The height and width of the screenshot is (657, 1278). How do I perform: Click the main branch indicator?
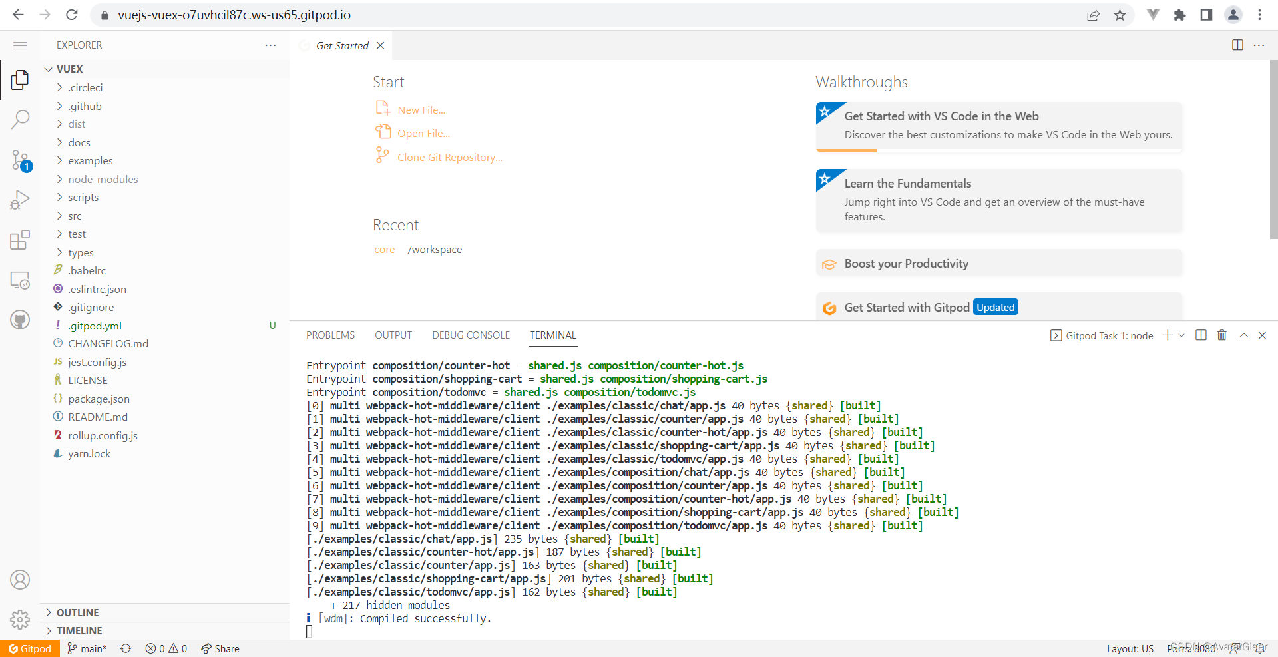87,648
